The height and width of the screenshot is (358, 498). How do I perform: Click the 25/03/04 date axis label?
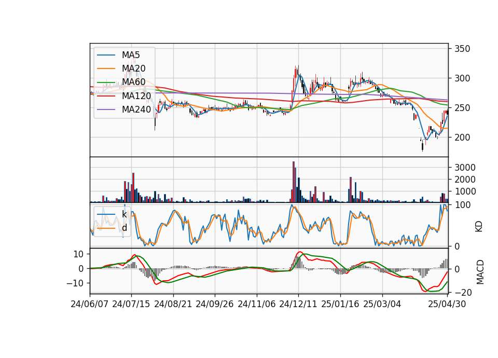382,304
